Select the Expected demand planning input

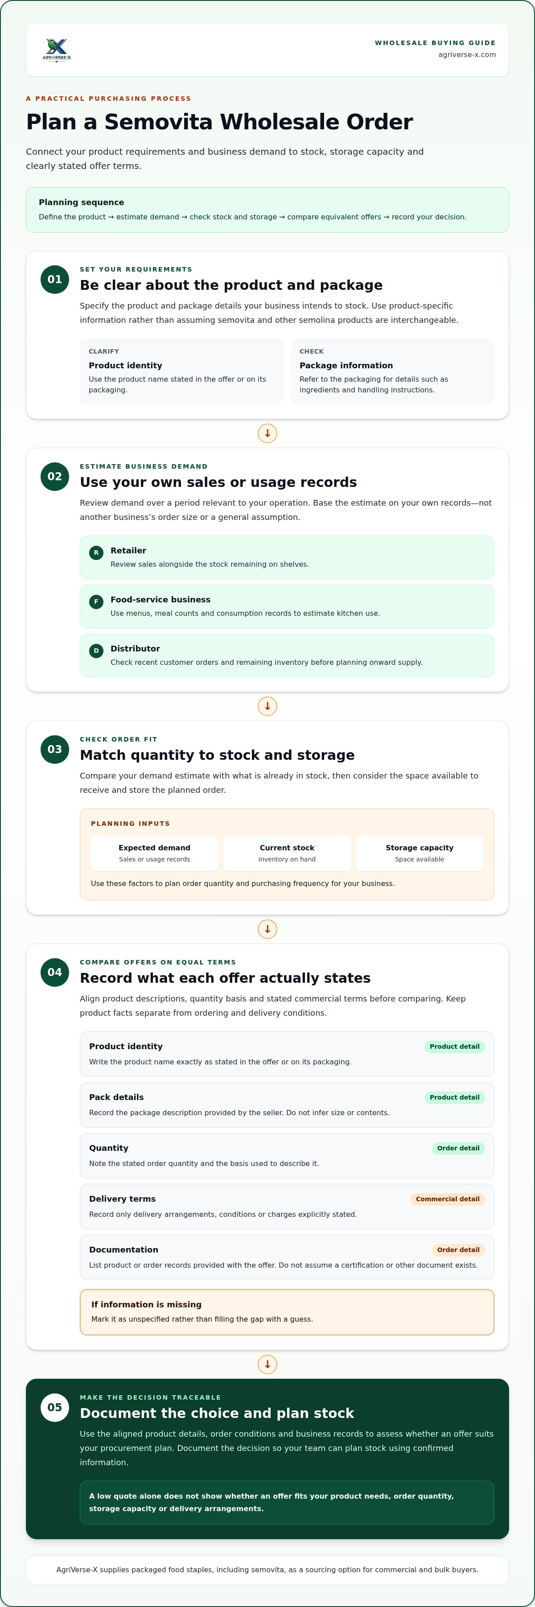pos(155,853)
